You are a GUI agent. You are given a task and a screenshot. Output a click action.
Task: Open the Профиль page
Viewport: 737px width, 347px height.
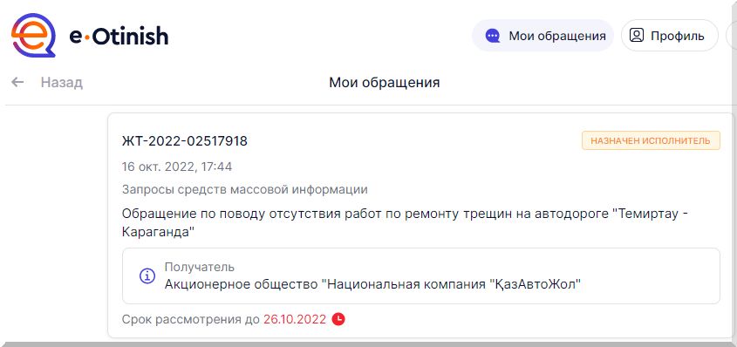click(x=670, y=36)
